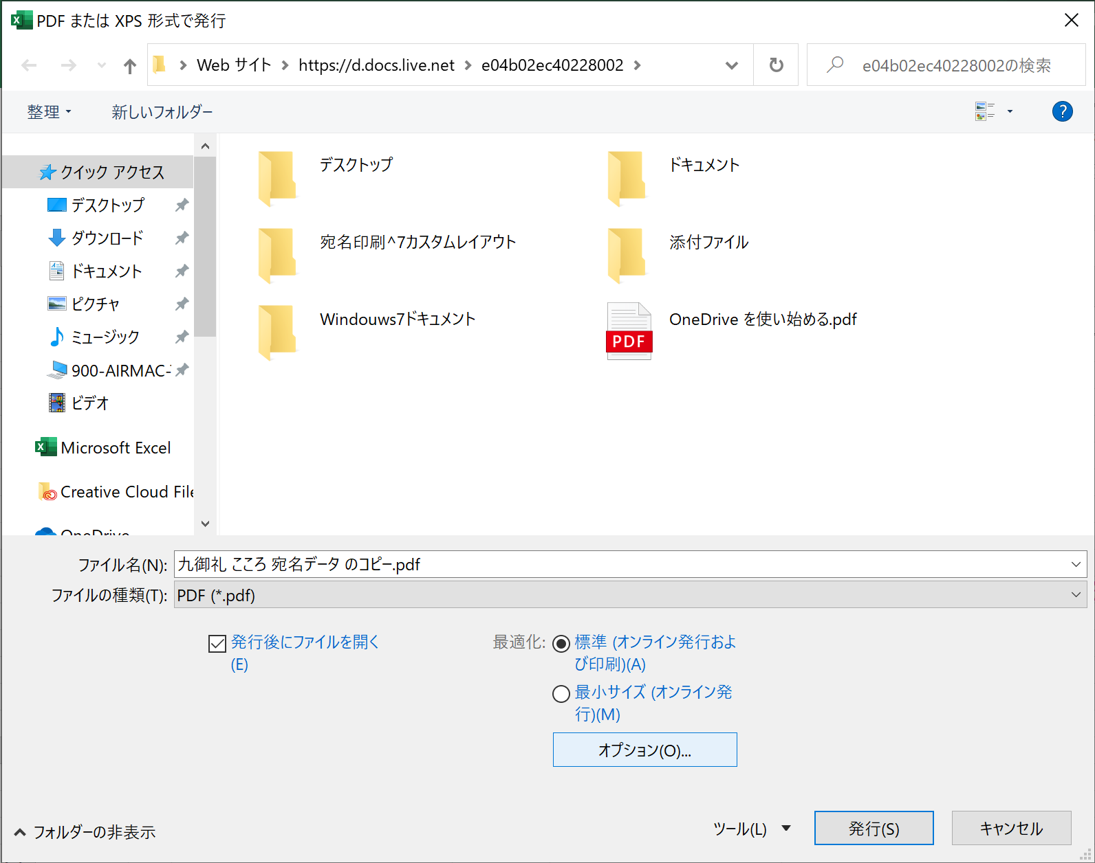The image size is (1095, 863).
Task: Open the address bar history dropdown arrow
Action: coord(732,65)
